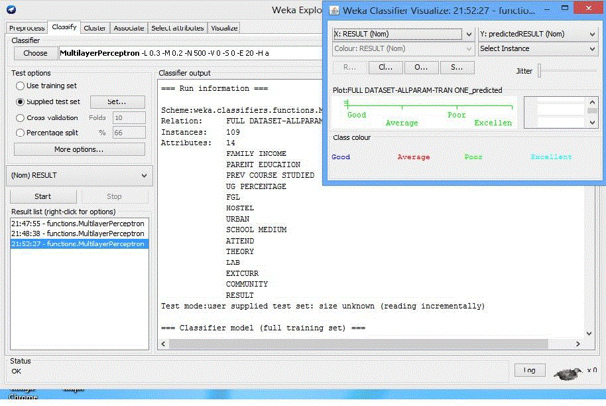Screen dimensions: 606x406
Task: Expand the Y: predictedRESULT dropdown
Action: point(538,34)
